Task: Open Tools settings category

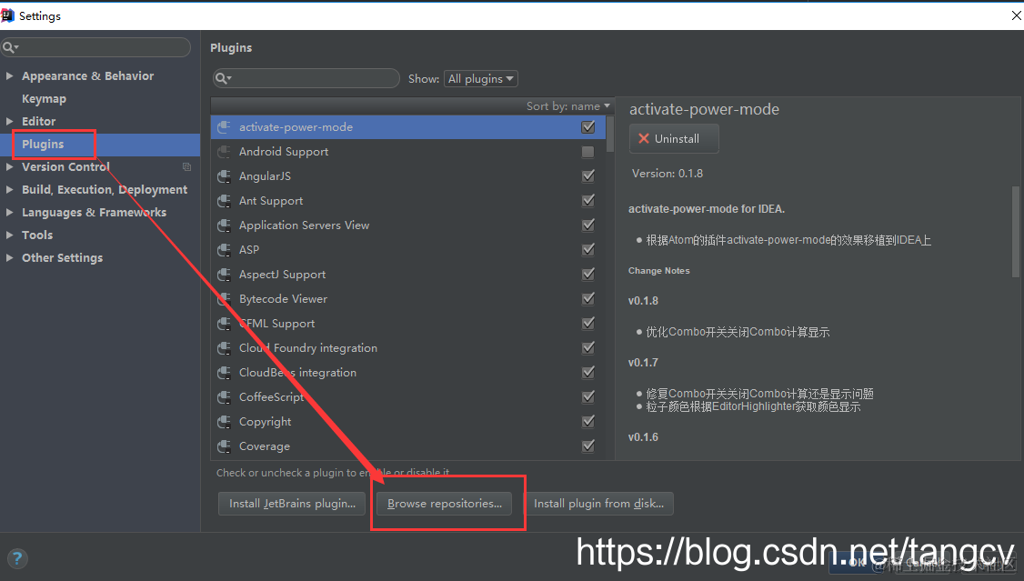Action: pyautogui.click(x=37, y=235)
